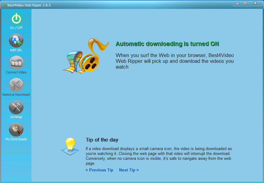The width and height of the screenshot is (264, 183).
Task: Toggle the On / Off power icon
Action: (x=16, y=18)
